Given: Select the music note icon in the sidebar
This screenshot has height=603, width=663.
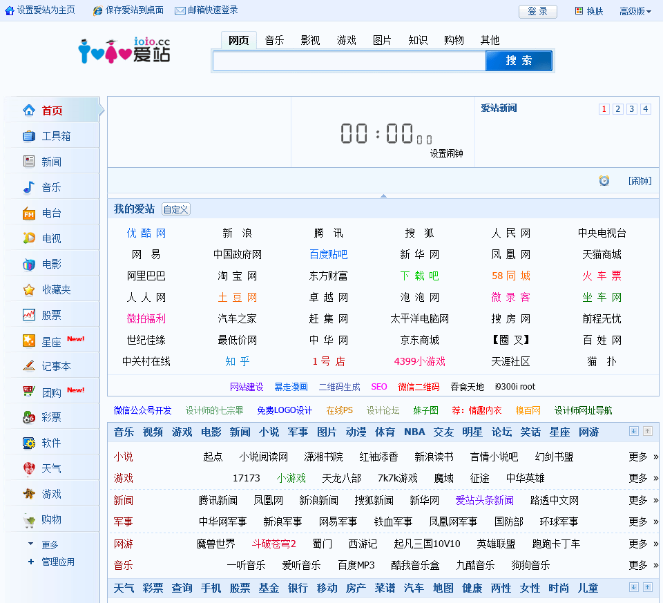Looking at the screenshot, I should coord(29,187).
